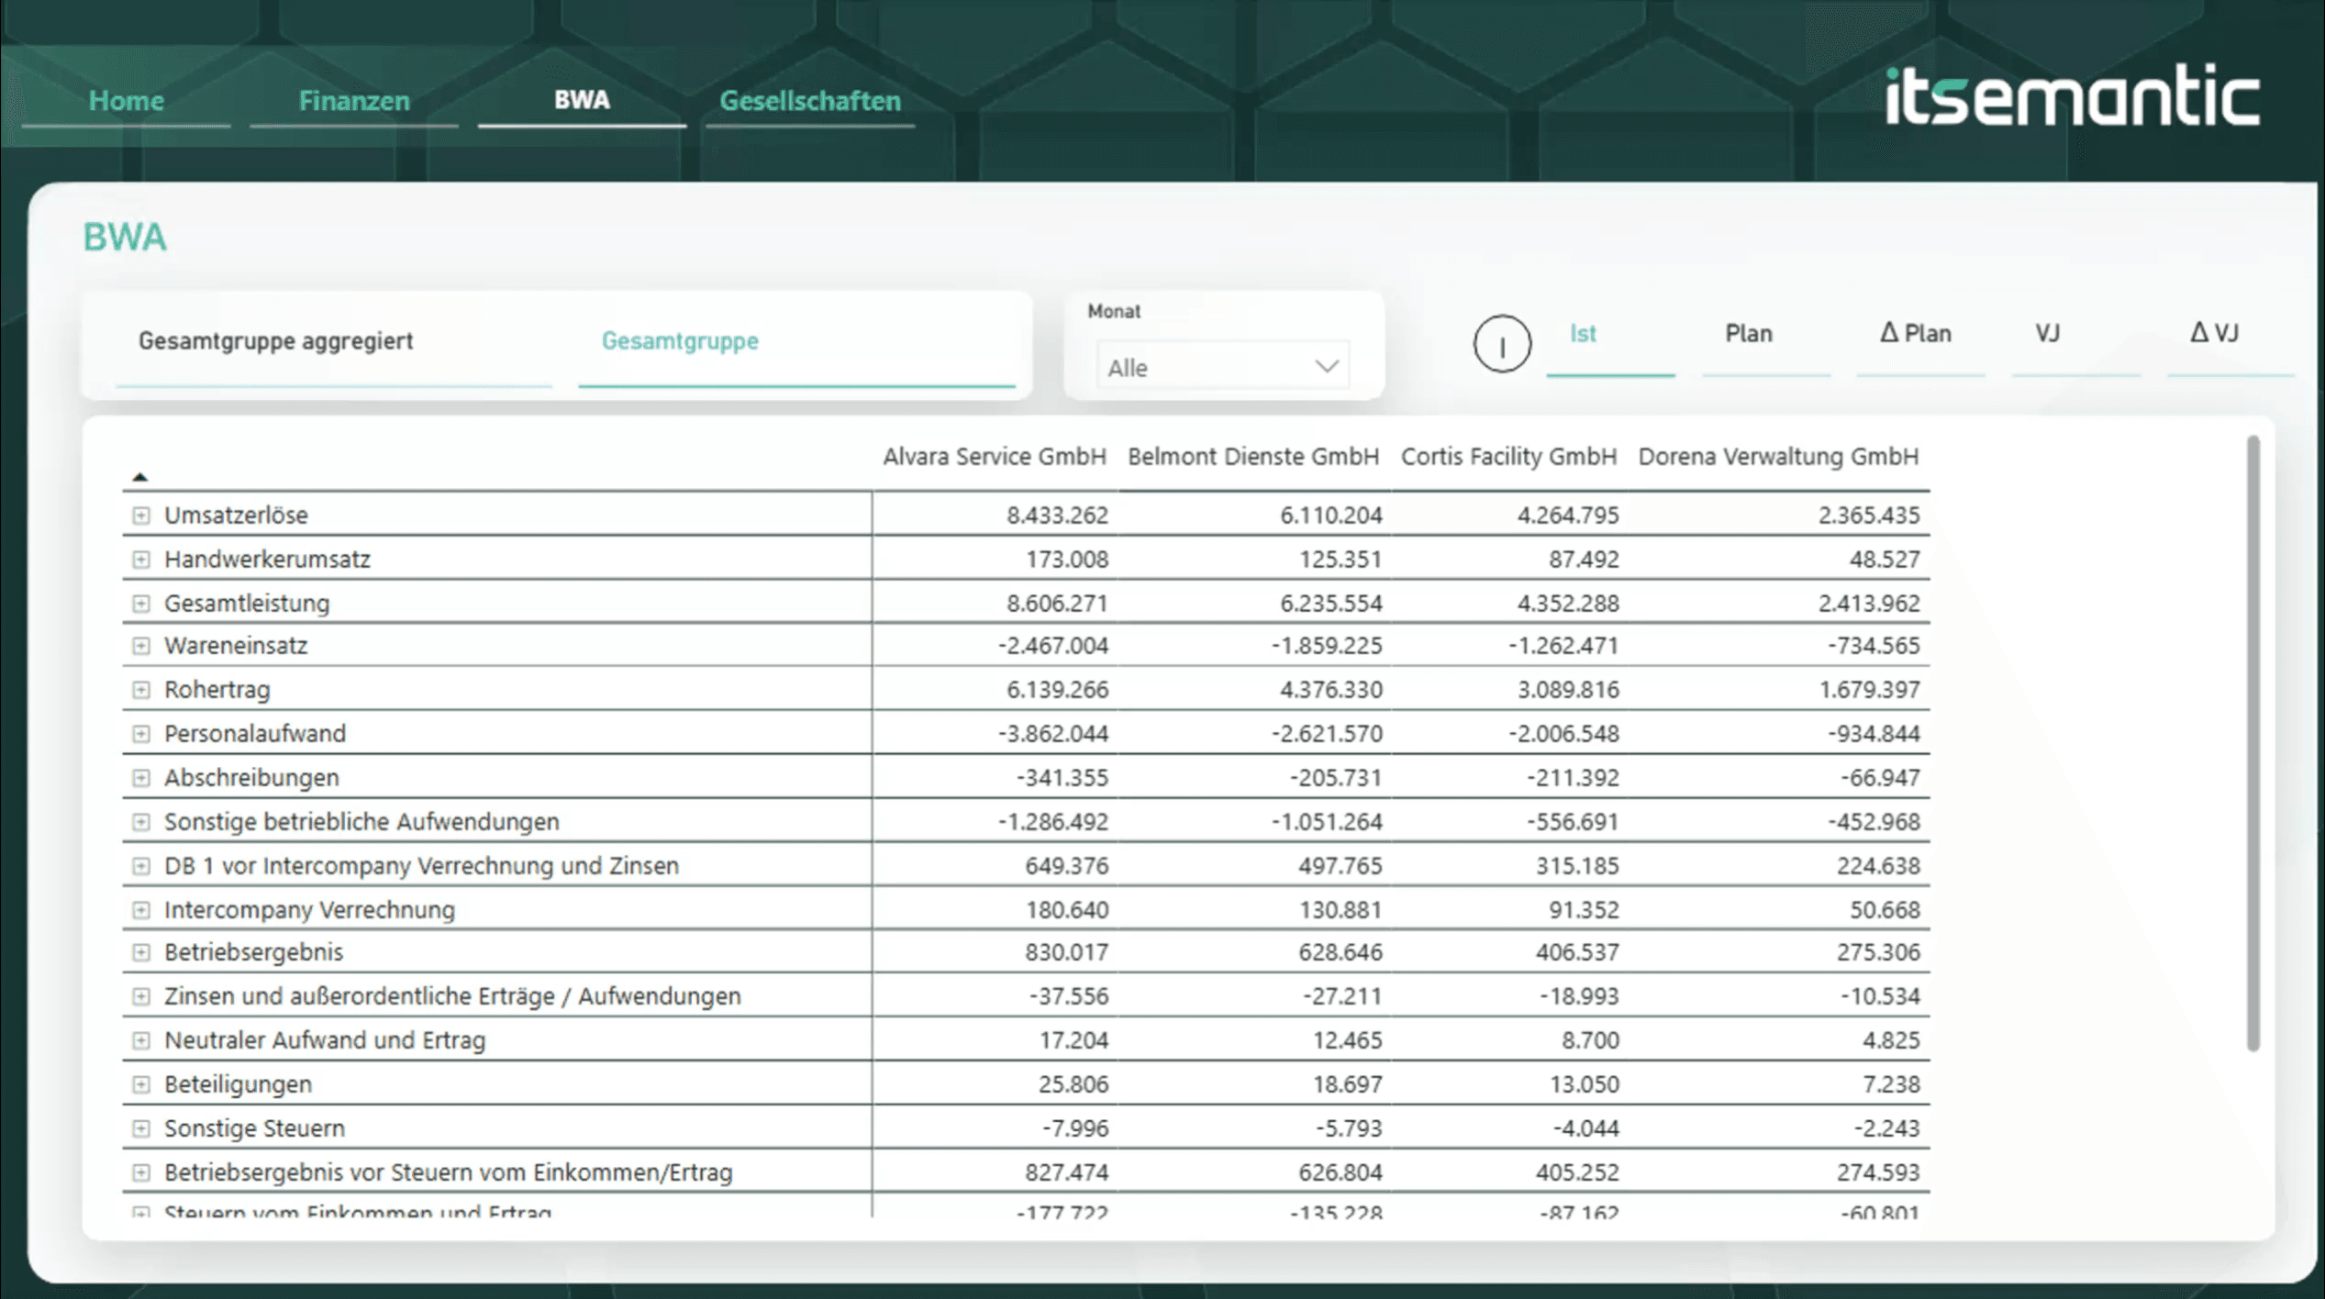
Task: Expand the Beteiligungen row
Action: [140, 1084]
